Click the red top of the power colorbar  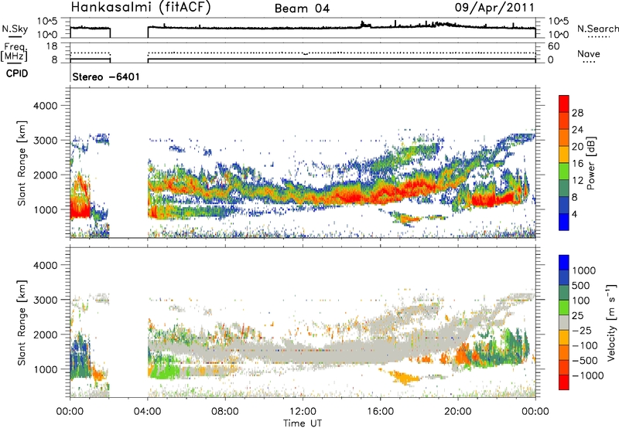[564, 104]
